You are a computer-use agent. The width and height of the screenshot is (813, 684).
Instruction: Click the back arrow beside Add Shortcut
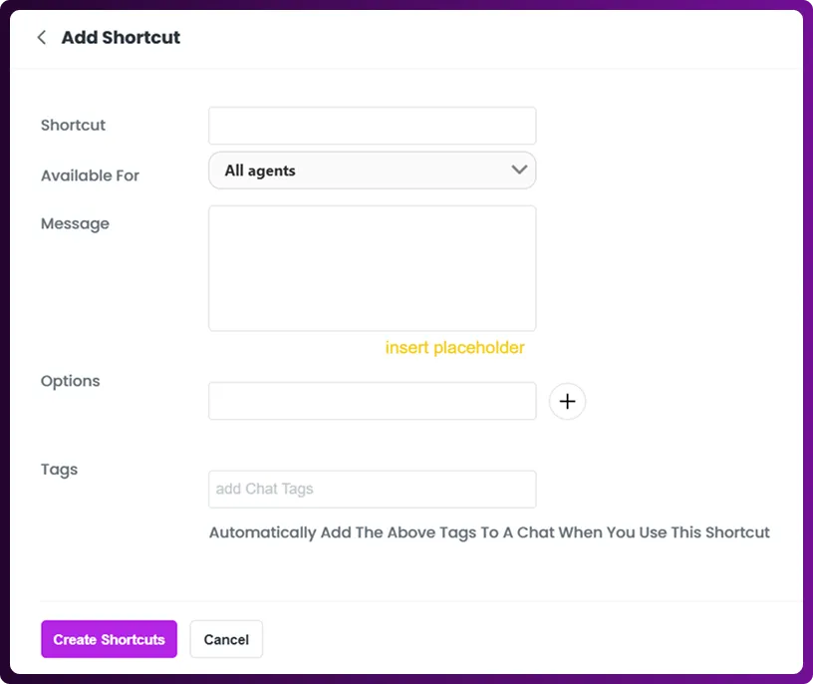pos(42,38)
